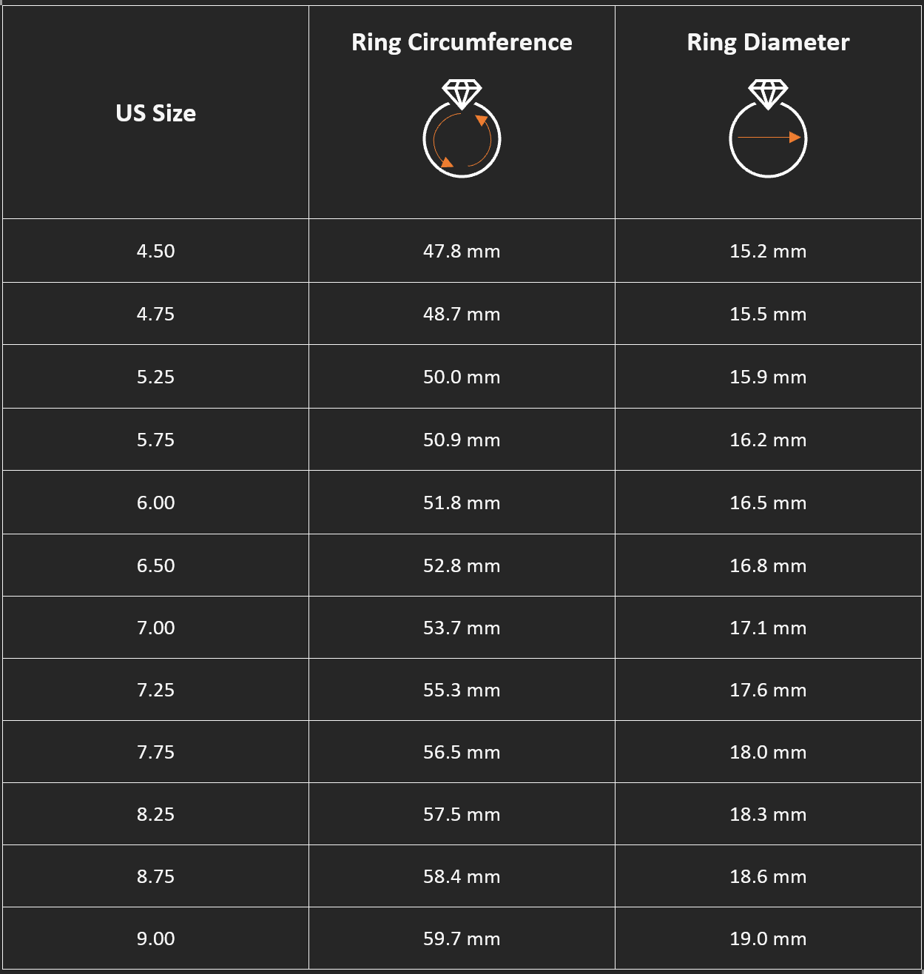The height and width of the screenshot is (974, 924).
Task: Select the 15.5 mm diameter cell
Action: click(768, 314)
